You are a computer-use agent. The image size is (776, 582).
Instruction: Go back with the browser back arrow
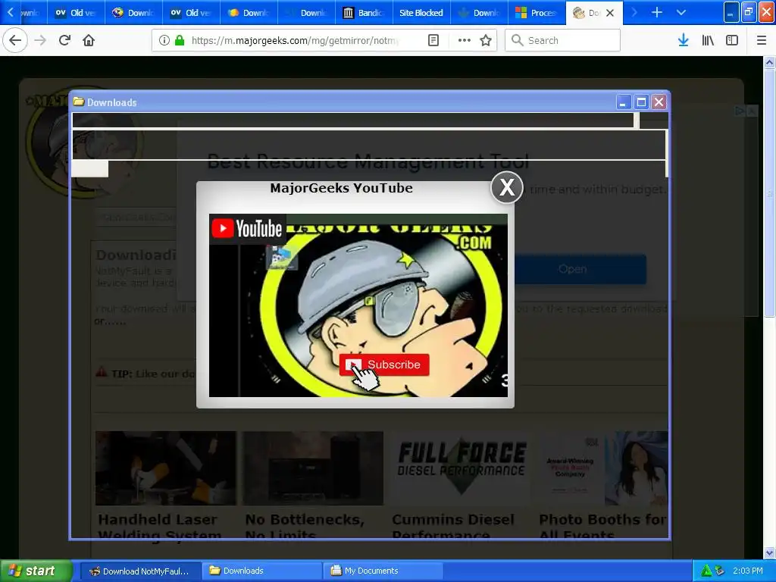(x=15, y=40)
